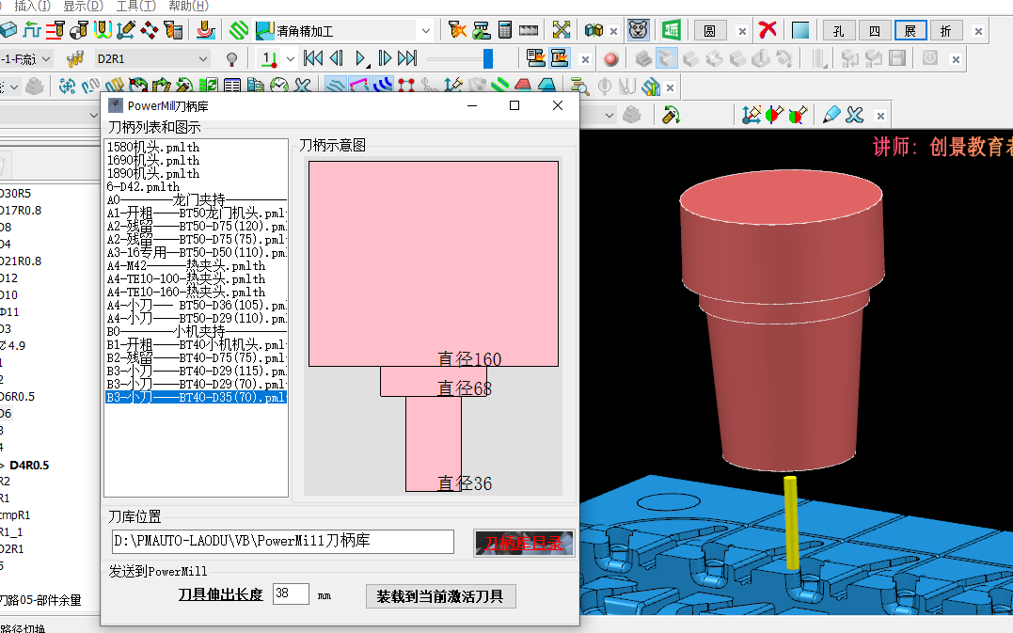Open the 帮助(H) menu
Image resolution: width=1013 pixels, height=633 pixels.
[188, 6]
